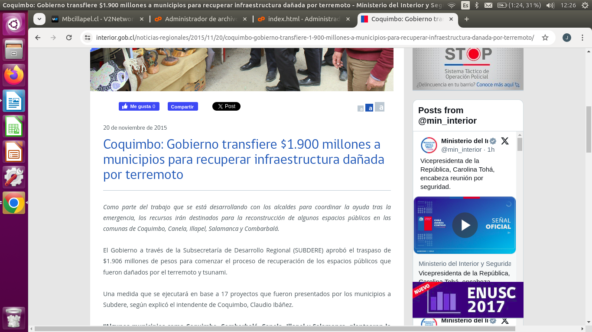Open the X logo on first tweet
The image size is (592, 332).
(505, 141)
